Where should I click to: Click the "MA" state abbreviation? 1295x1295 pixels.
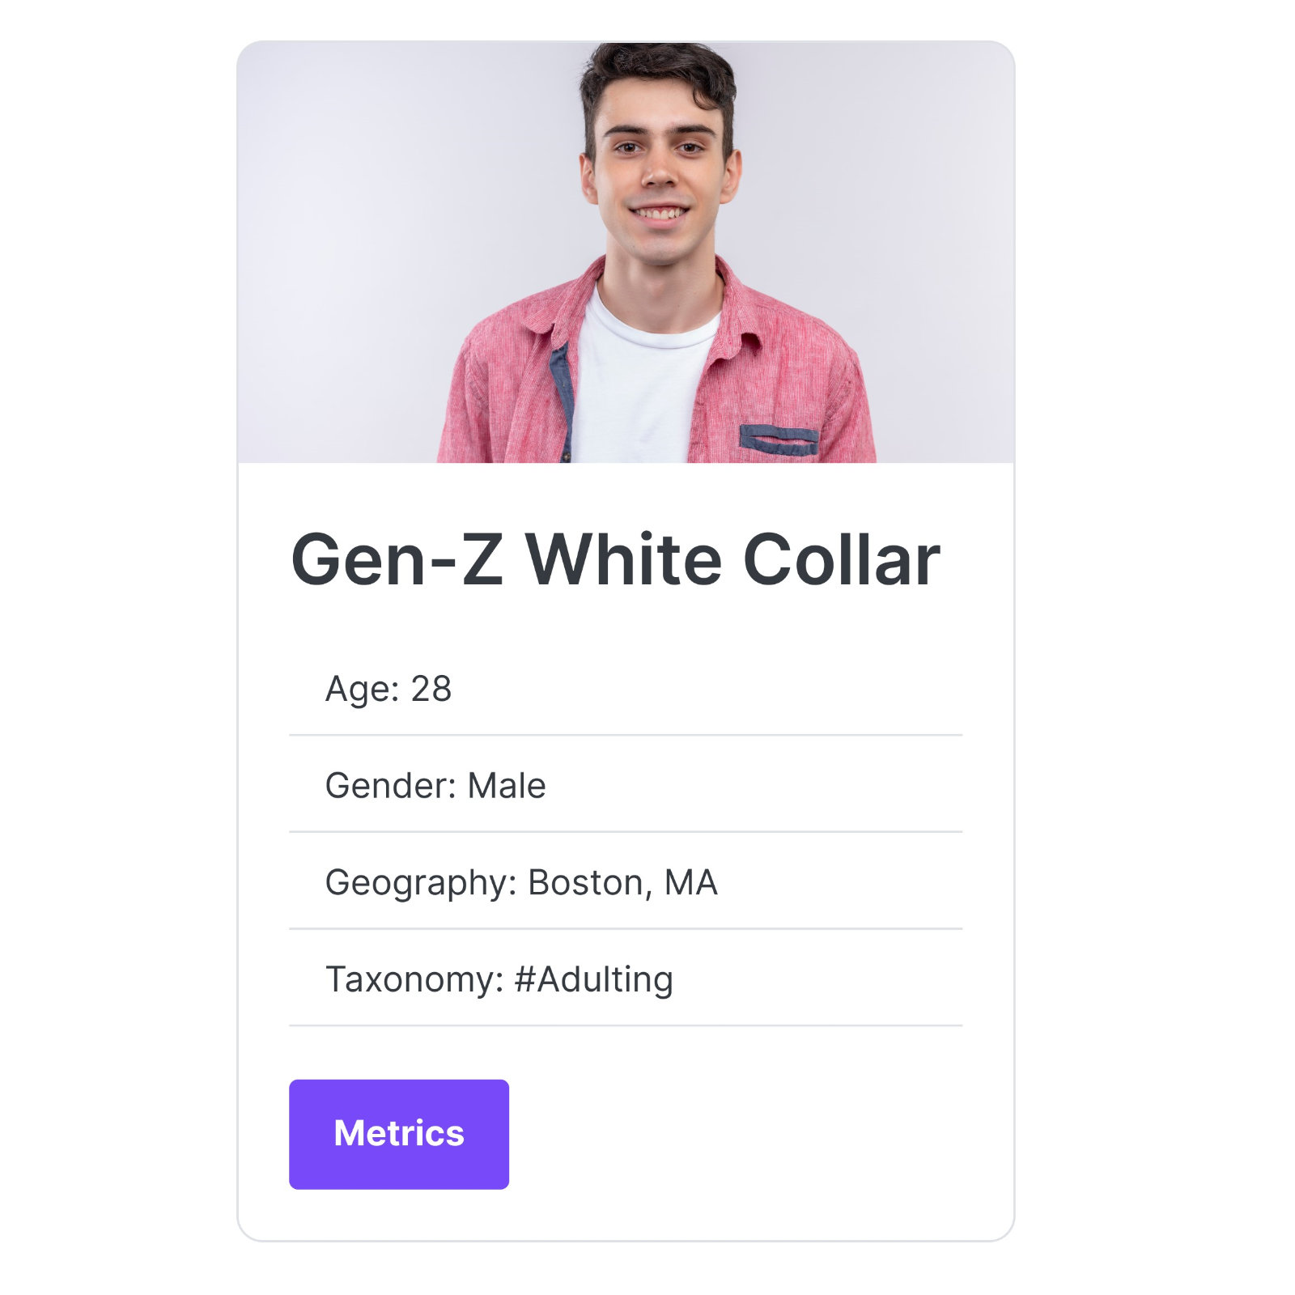[x=690, y=882]
